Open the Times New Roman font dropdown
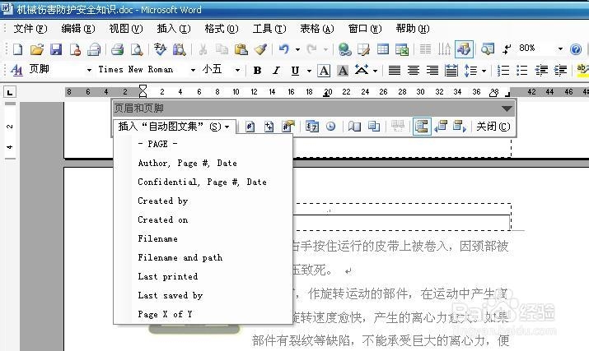The width and height of the screenshot is (589, 351). [193, 70]
